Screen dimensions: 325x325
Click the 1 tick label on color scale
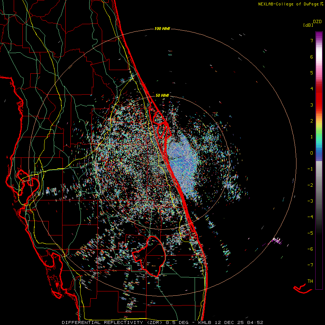click(312, 137)
